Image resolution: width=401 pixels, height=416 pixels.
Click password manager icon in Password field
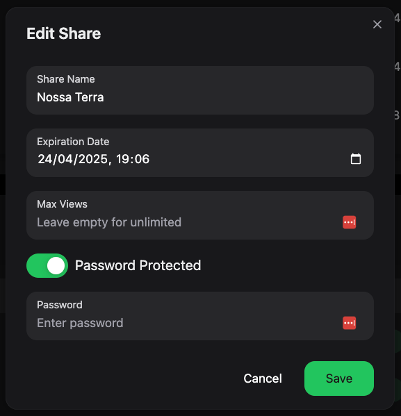coord(349,323)
